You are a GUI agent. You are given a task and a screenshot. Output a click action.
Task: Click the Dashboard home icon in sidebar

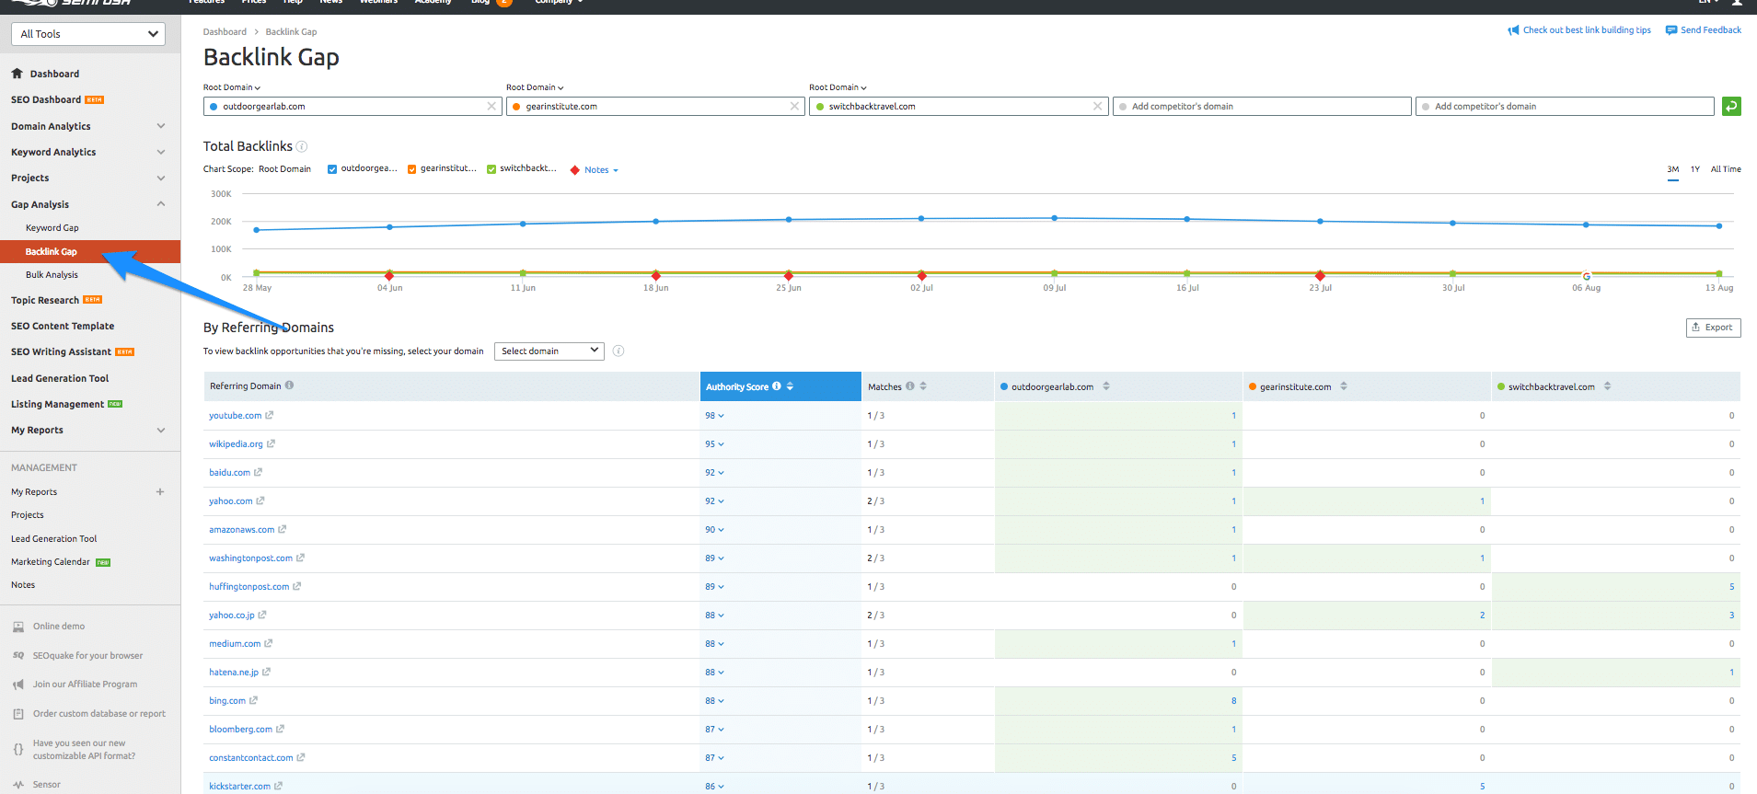[x=17, y=74]
